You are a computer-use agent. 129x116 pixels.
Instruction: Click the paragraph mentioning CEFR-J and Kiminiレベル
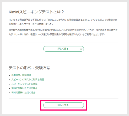(x=63, y=32)
